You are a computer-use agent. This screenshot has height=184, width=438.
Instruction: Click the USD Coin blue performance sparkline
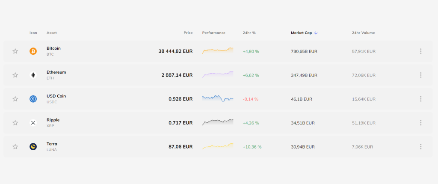point(218,98)
